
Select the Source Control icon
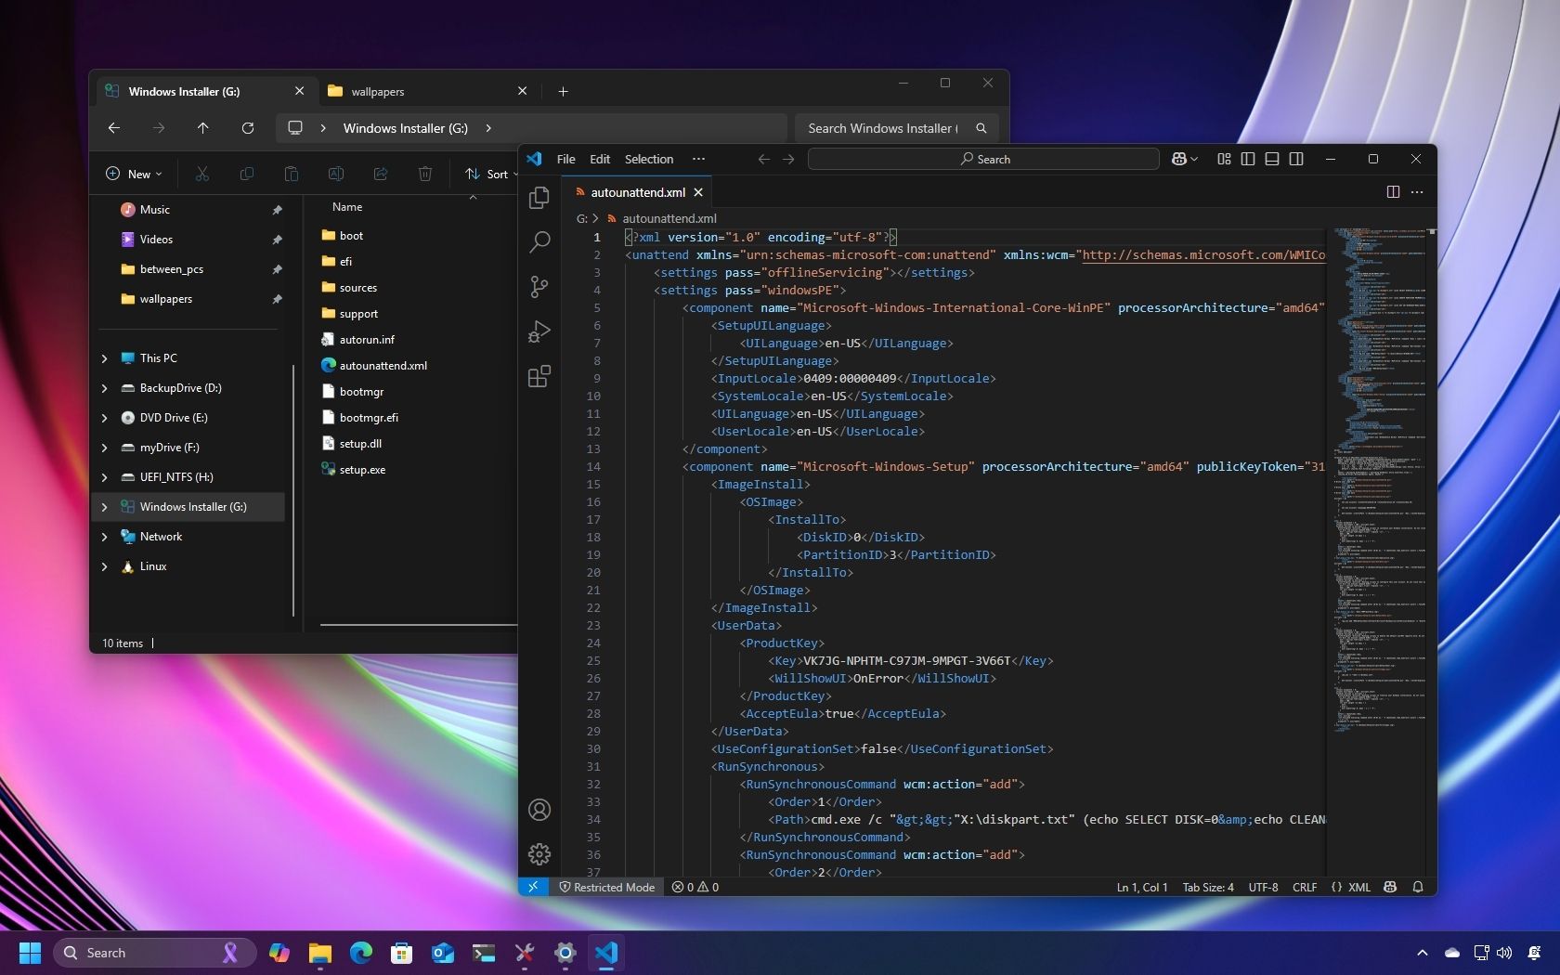click(x=539, y=287)
